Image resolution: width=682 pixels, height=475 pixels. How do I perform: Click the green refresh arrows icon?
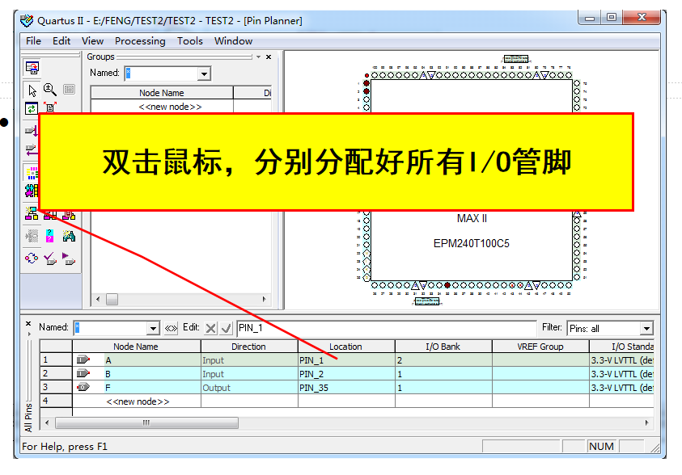pos(32,108)
